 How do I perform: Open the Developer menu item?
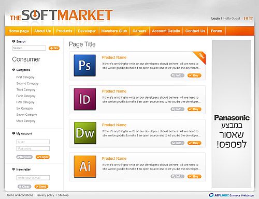click(87, 31)
